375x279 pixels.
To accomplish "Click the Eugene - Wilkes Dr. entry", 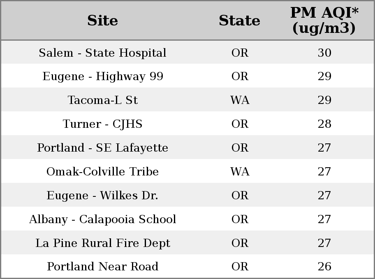I will [103, 195].
